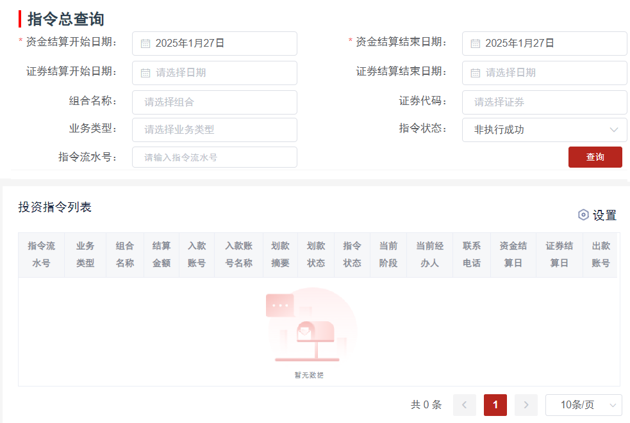Image resolution: width=630 pixels, height=423 pixels.
Task: Click the 指令流水号 column header
Action: coord(41,255)
